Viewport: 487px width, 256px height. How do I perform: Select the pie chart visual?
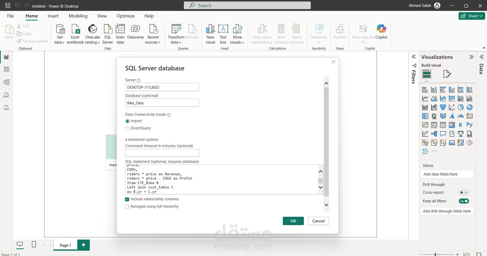(x=461, y=107)
